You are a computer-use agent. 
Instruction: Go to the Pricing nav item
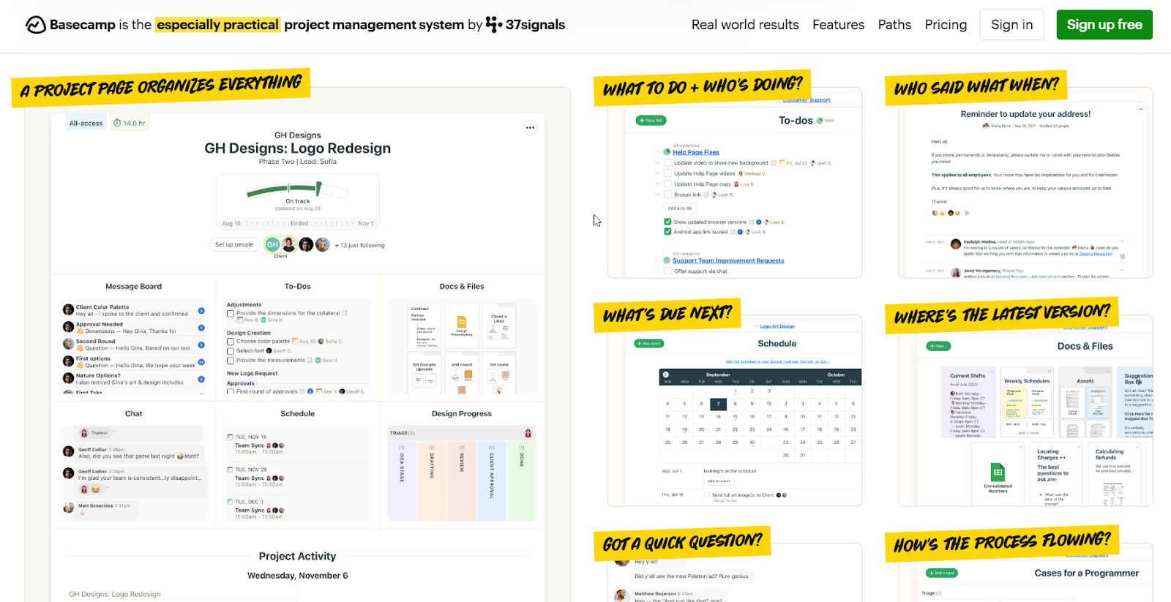point(946,25)
